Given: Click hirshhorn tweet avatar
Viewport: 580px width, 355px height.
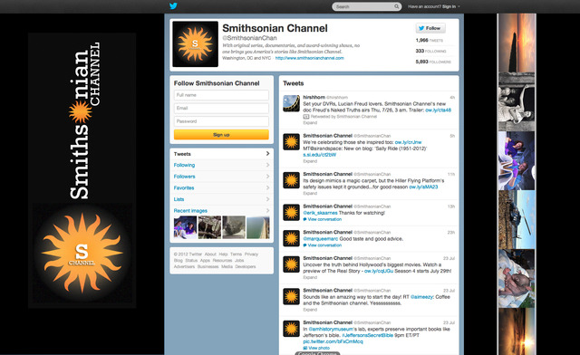Looking at the screenshot, I should click(x=291, y=103).
